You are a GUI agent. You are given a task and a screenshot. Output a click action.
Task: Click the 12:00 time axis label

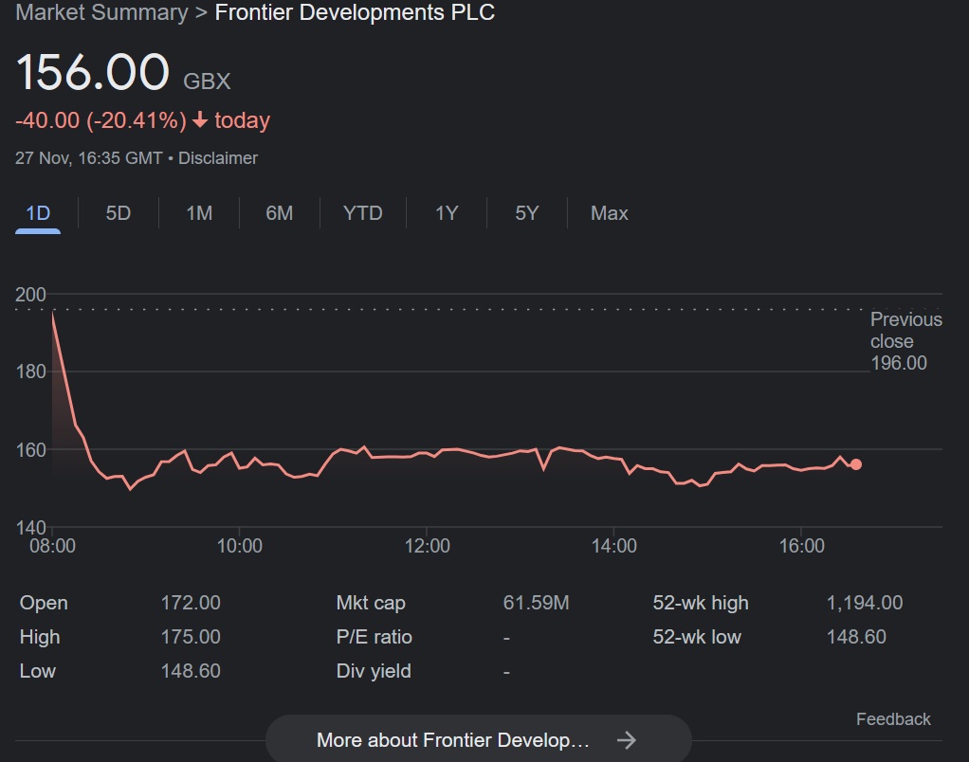(x=427, y=546)
